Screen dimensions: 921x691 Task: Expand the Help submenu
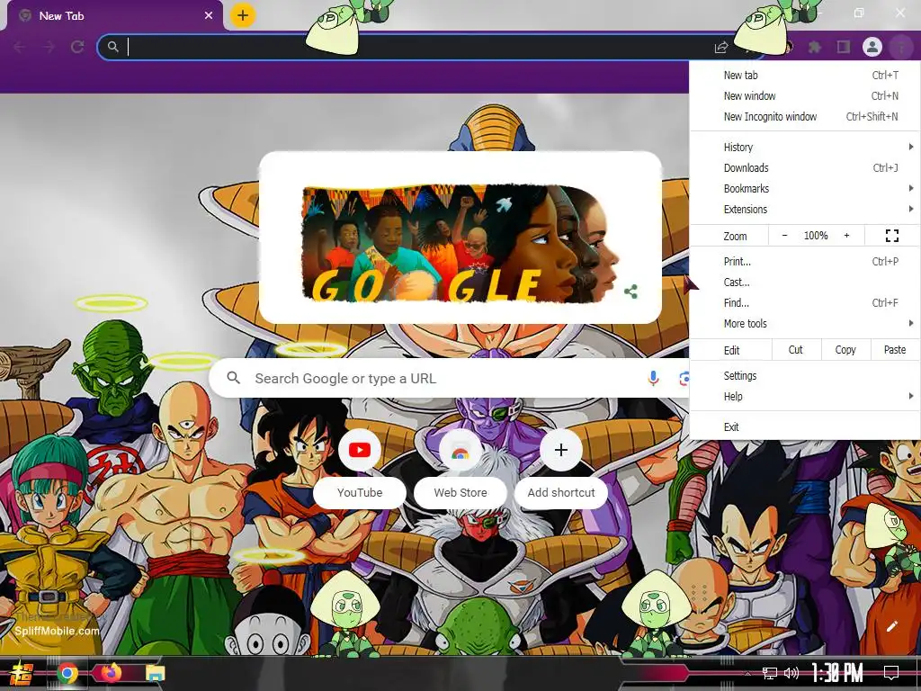coord(805,396)
